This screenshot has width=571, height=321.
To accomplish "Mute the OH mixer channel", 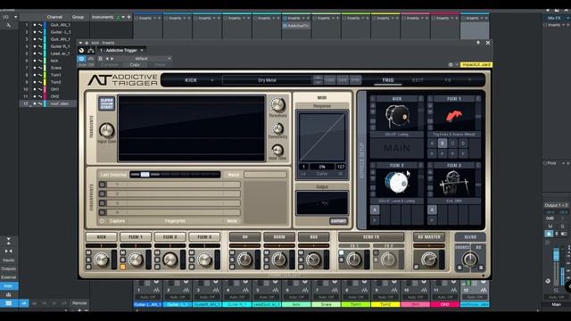I will click(232, 252).
